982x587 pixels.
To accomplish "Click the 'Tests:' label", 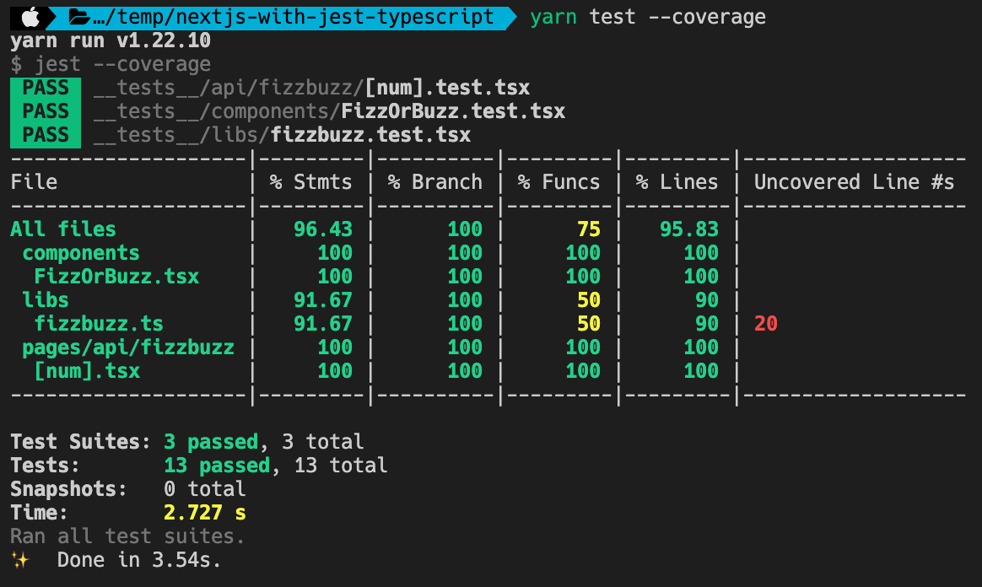I will [45, 466].
